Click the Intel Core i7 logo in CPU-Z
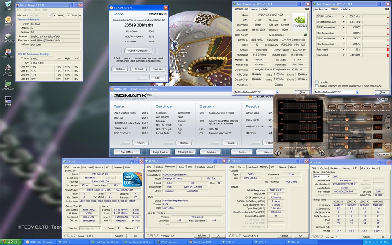This screenshot has width=392, height=245. 132,180
